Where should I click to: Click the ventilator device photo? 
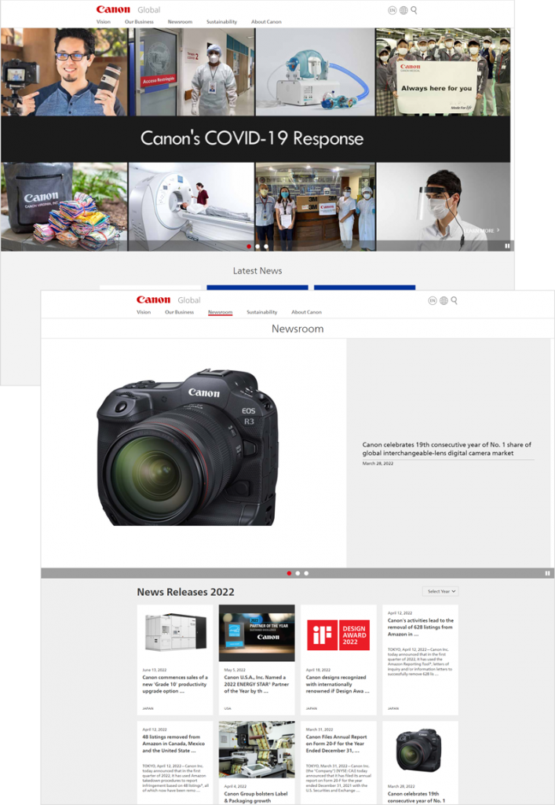[x=315, y=72]
